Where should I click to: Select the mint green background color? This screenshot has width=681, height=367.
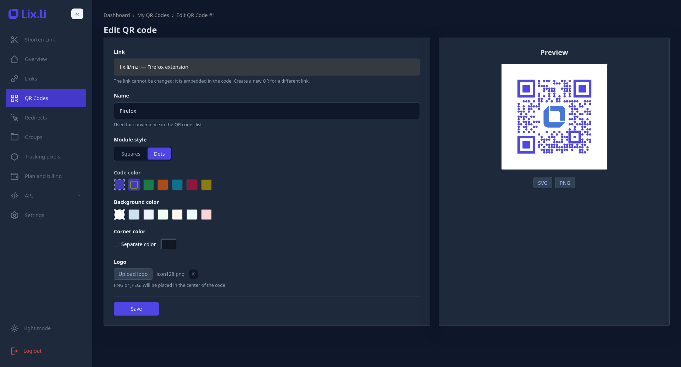pos(163,215)
